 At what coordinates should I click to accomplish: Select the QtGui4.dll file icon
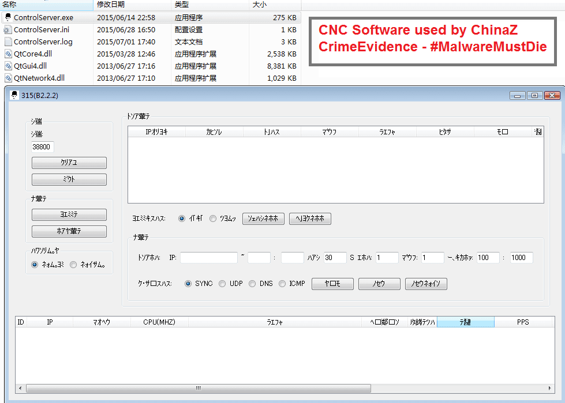(x=8, y=66)
